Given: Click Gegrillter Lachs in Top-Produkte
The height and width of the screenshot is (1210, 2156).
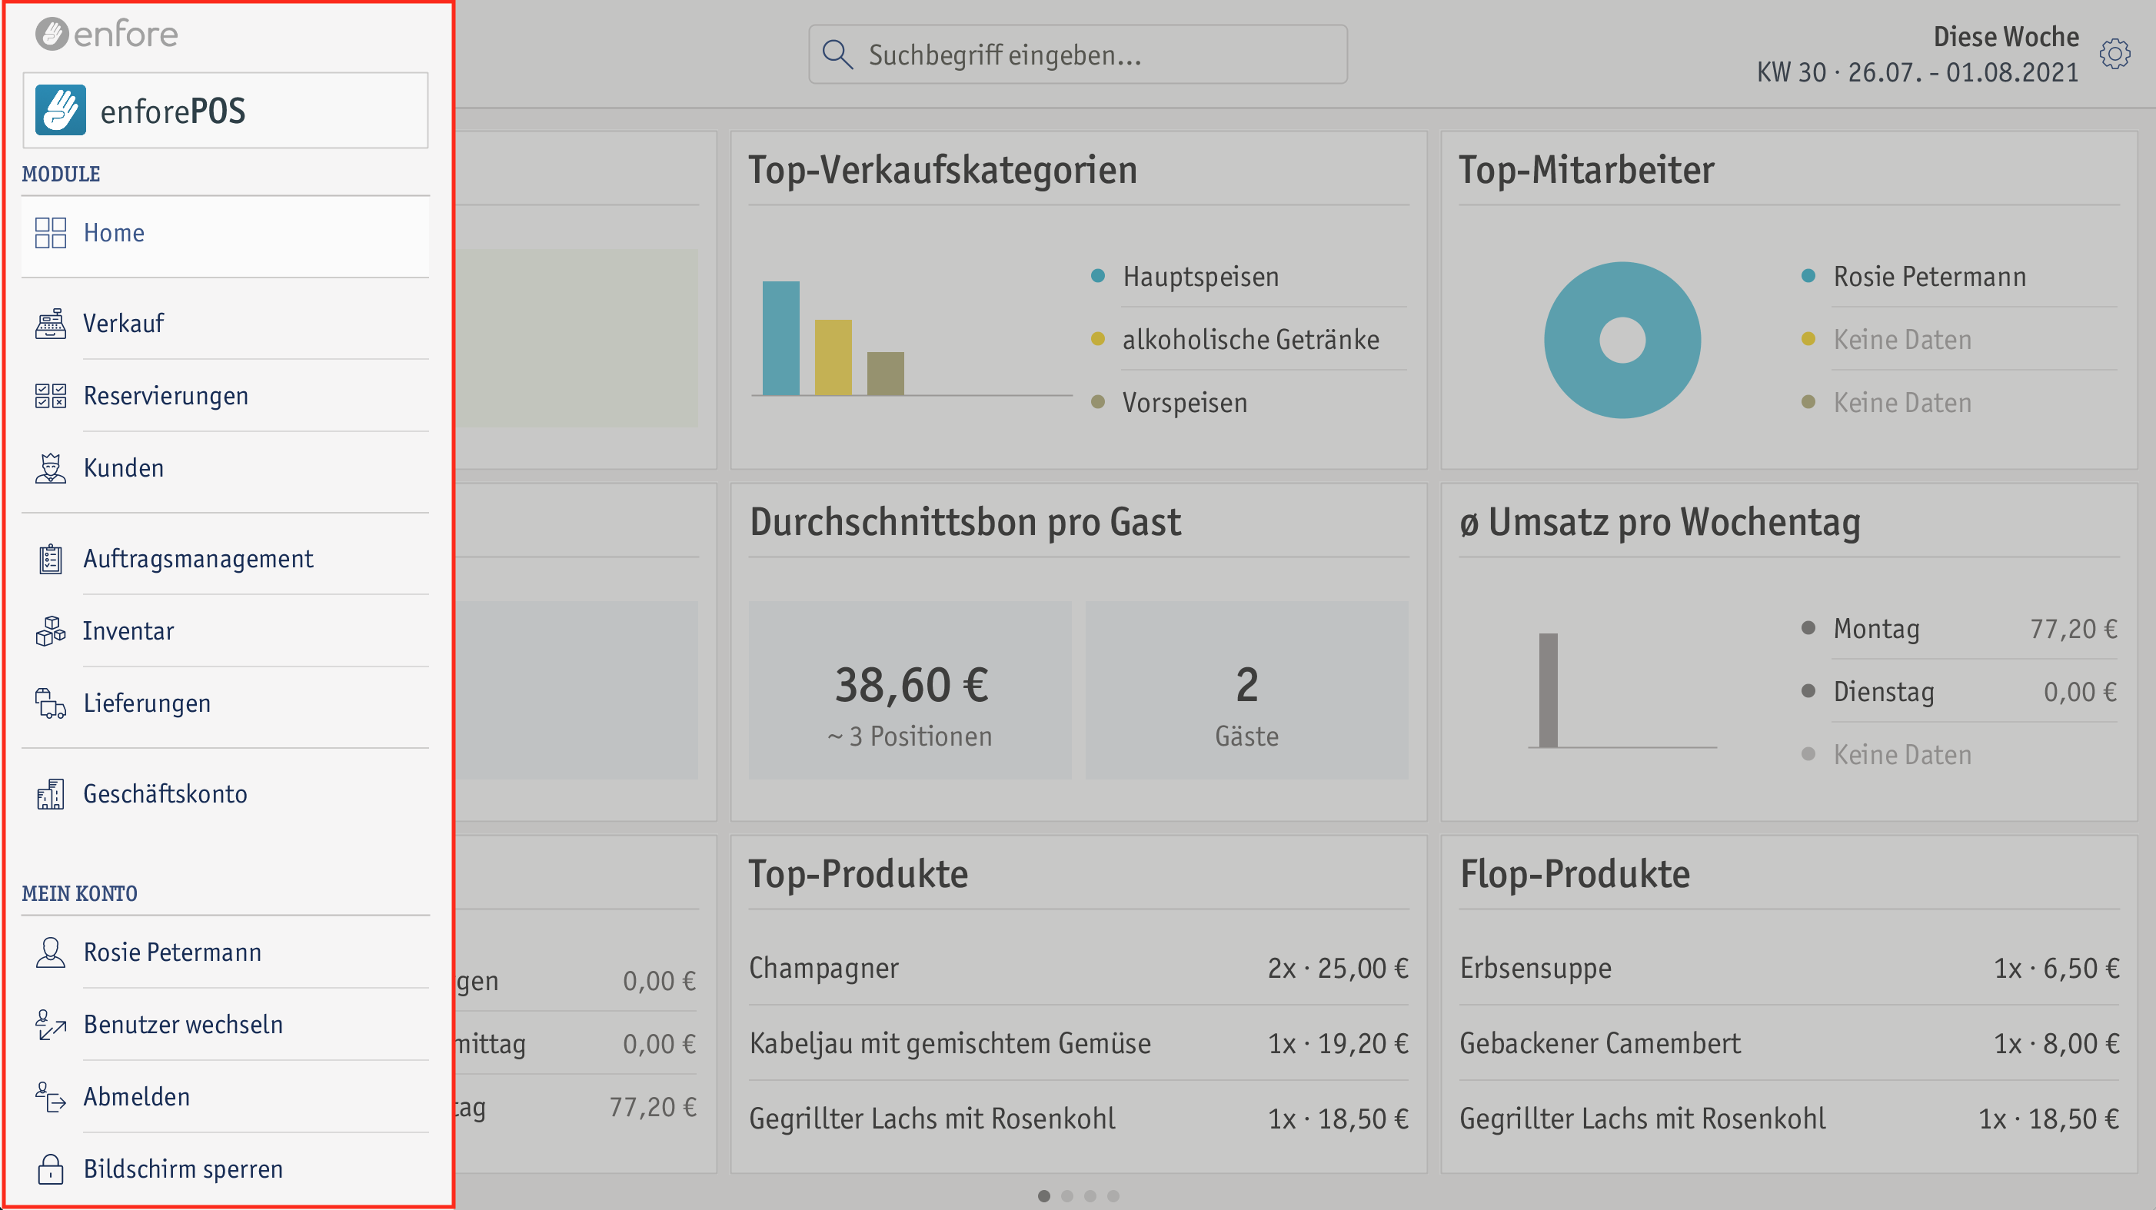Looking at the screenshot, I should (1078, 1119).
